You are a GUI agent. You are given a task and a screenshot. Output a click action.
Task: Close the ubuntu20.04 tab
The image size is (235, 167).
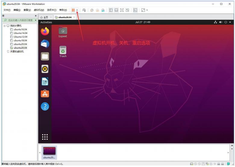pos(74,17)
